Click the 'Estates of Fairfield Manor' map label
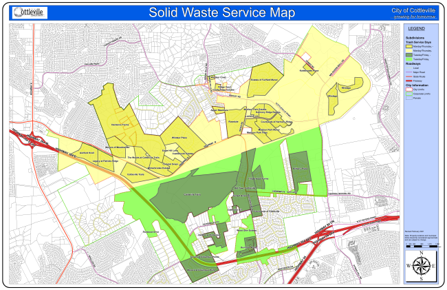 (x=264, y=80)
